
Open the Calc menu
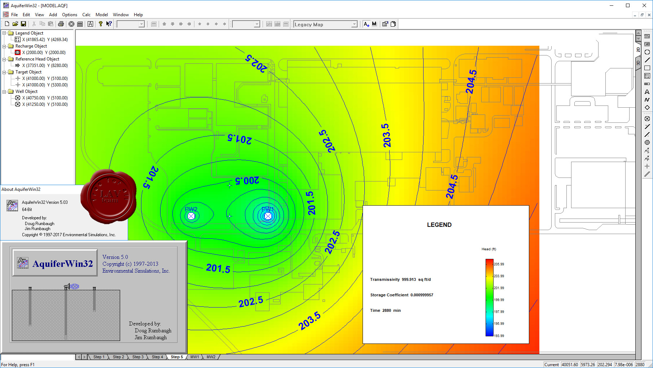86,15
